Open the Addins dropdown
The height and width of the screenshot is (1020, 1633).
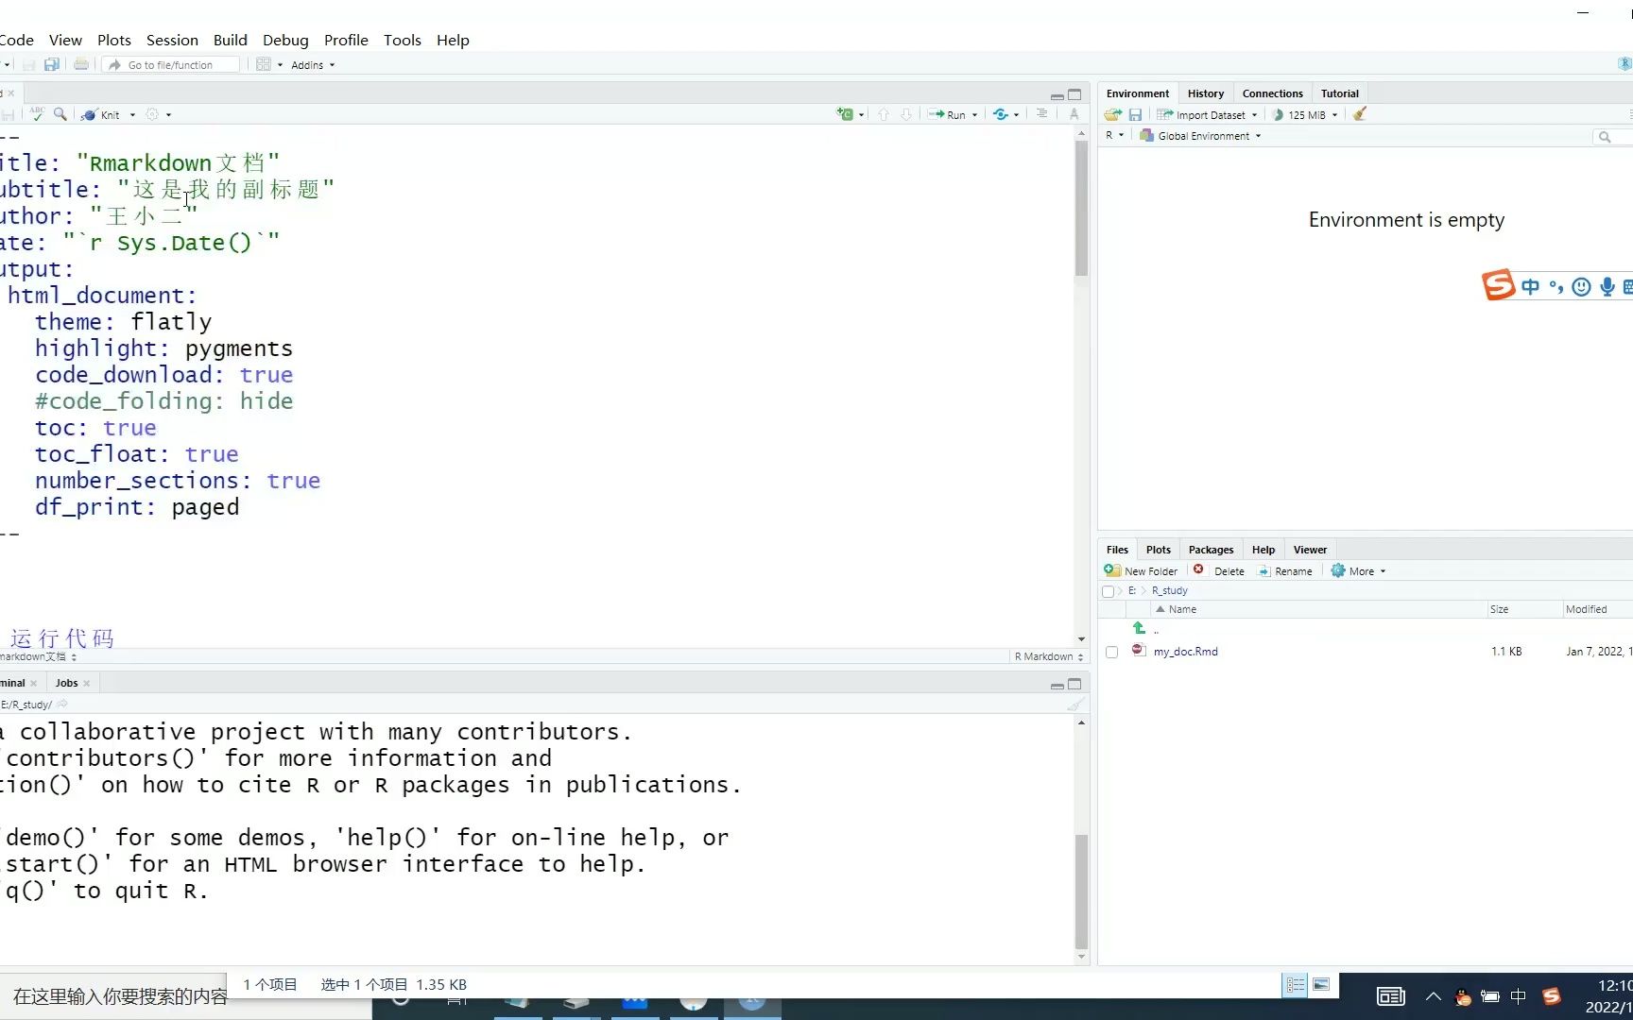coord(312,65)
